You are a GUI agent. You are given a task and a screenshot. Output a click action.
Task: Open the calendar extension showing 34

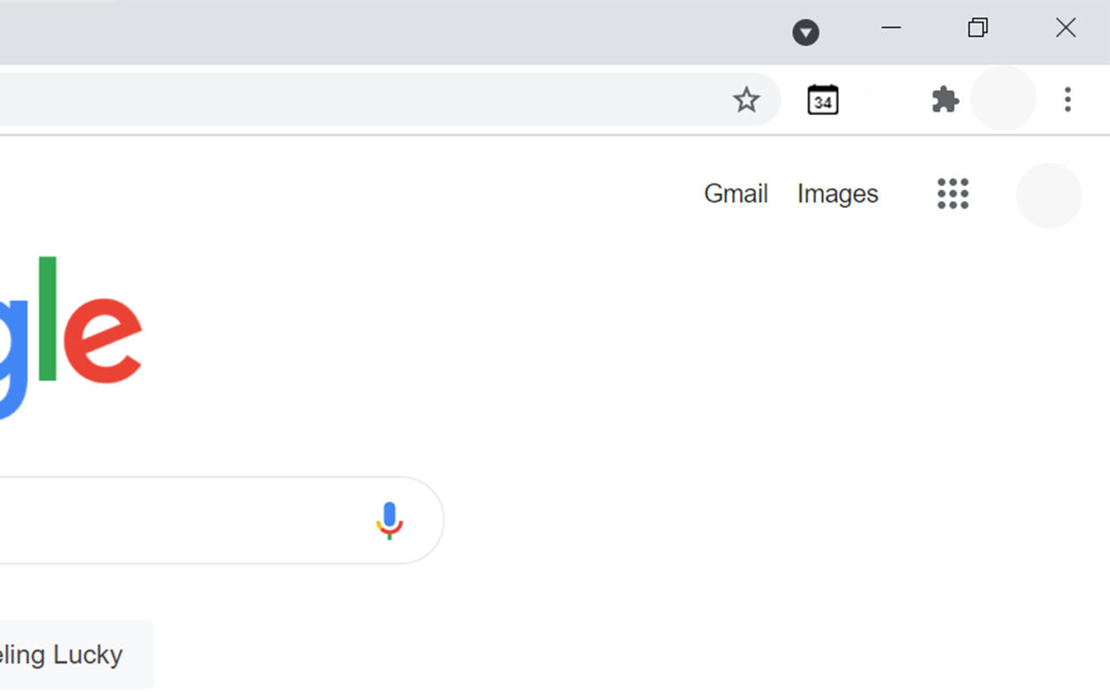click(822, 100)
